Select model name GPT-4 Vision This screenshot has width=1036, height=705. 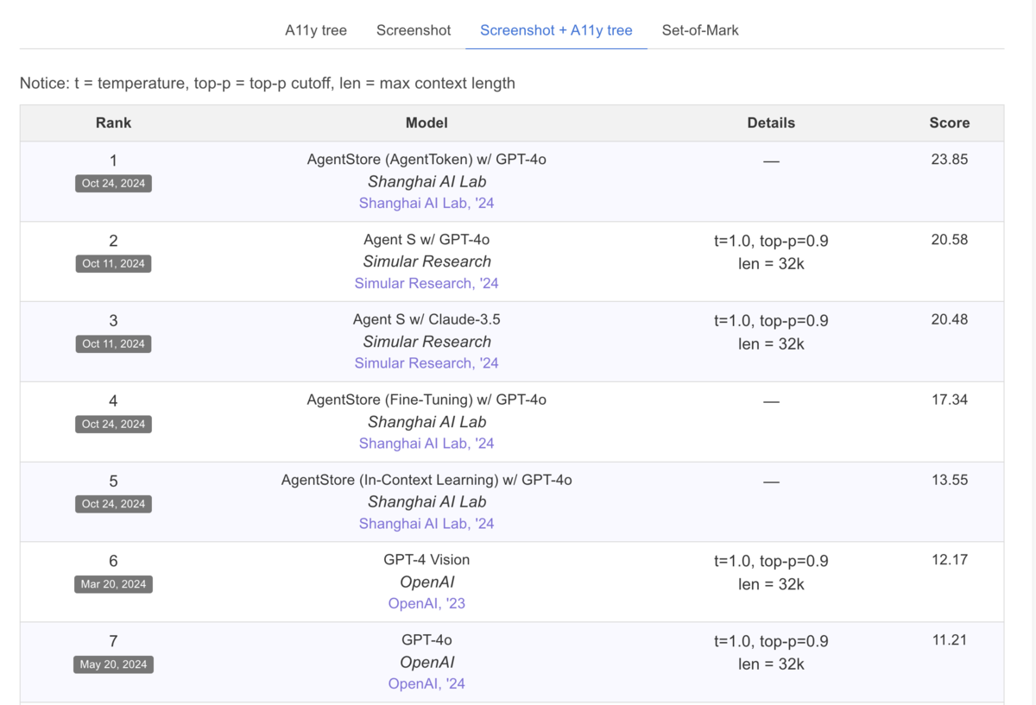pyautogui.click(x=426, y=560)
